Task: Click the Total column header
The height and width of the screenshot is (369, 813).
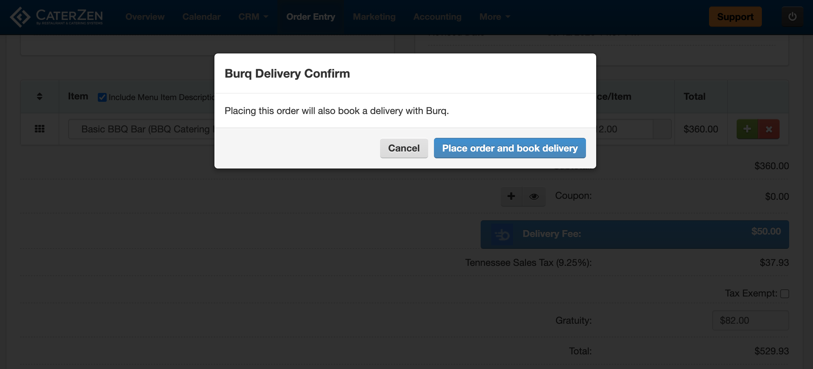Action: coord(694,96)
